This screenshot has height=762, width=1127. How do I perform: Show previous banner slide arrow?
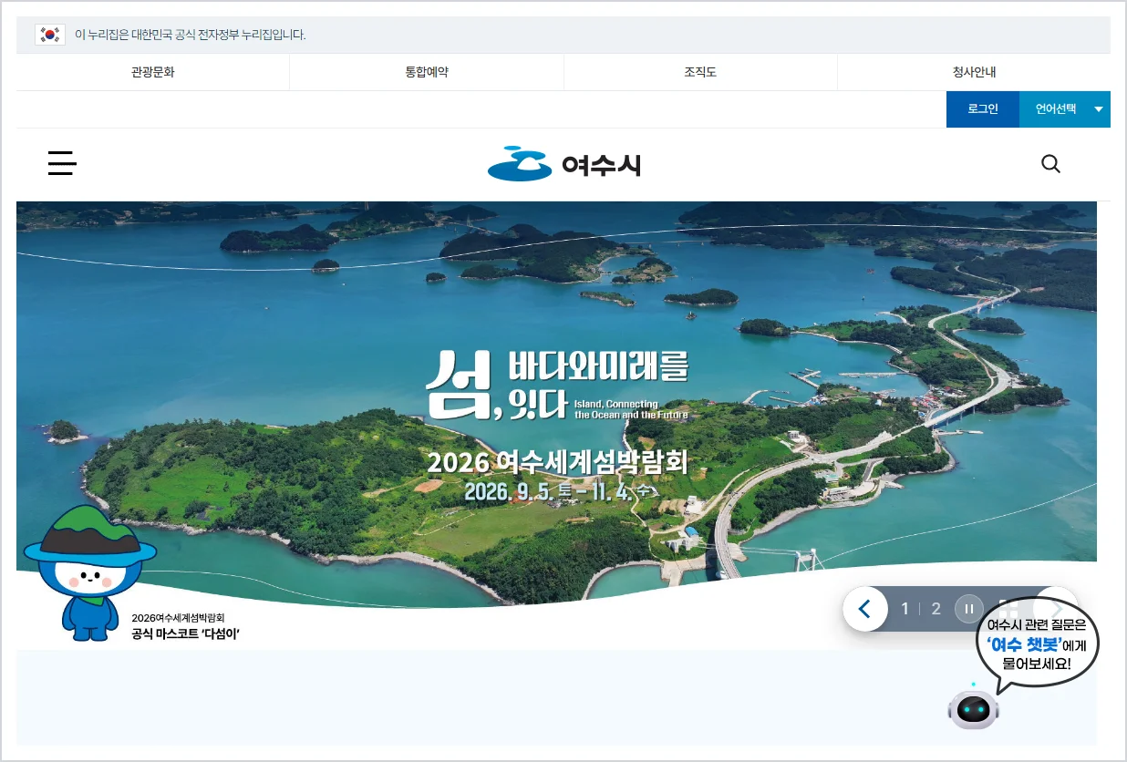click(x=865, y=609)
